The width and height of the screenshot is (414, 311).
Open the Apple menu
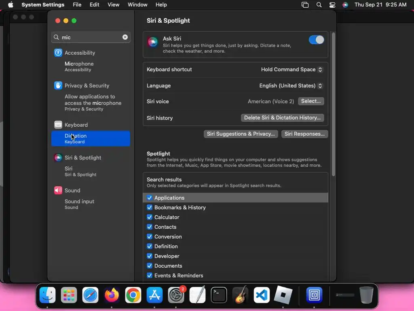(11, 5)
